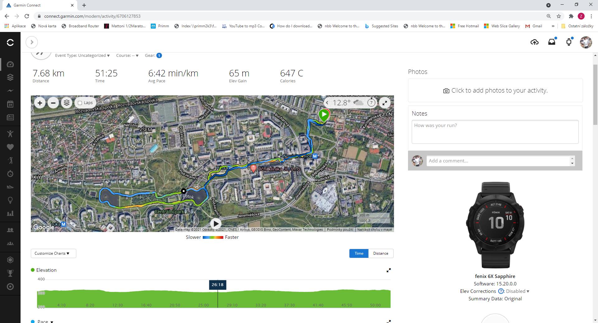Open a new browser tab

coord(84,5)
